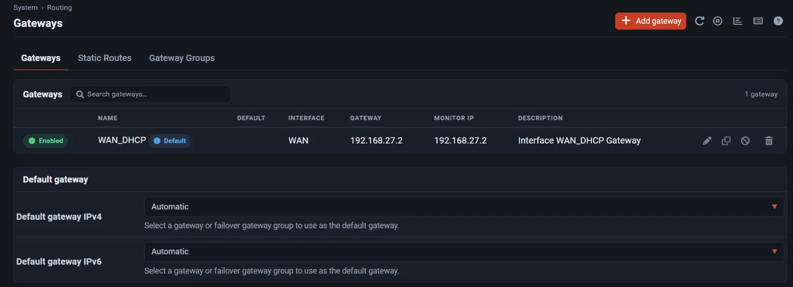Reload the gateways page via refresh icon
This screenshot has height=287, width=793.
click(699, 21)
